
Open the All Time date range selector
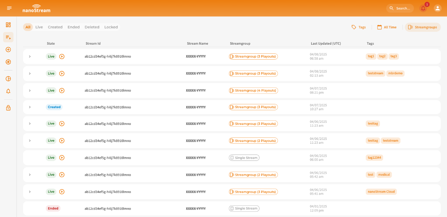tap(387, 27)
